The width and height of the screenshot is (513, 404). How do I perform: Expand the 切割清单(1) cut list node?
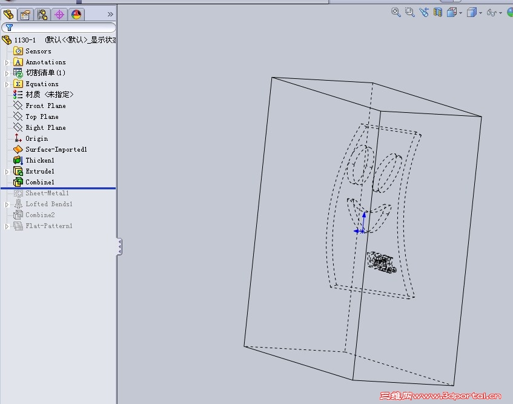(7, 73)
